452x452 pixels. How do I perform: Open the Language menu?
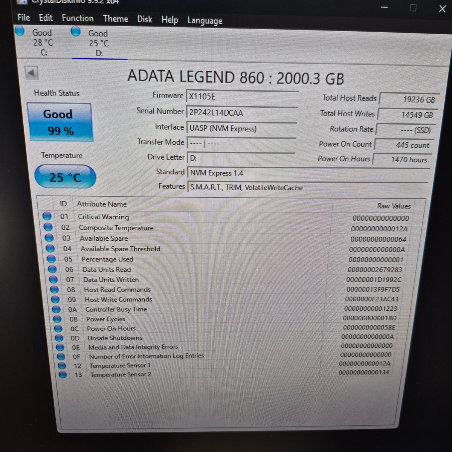tap(205, 21)
